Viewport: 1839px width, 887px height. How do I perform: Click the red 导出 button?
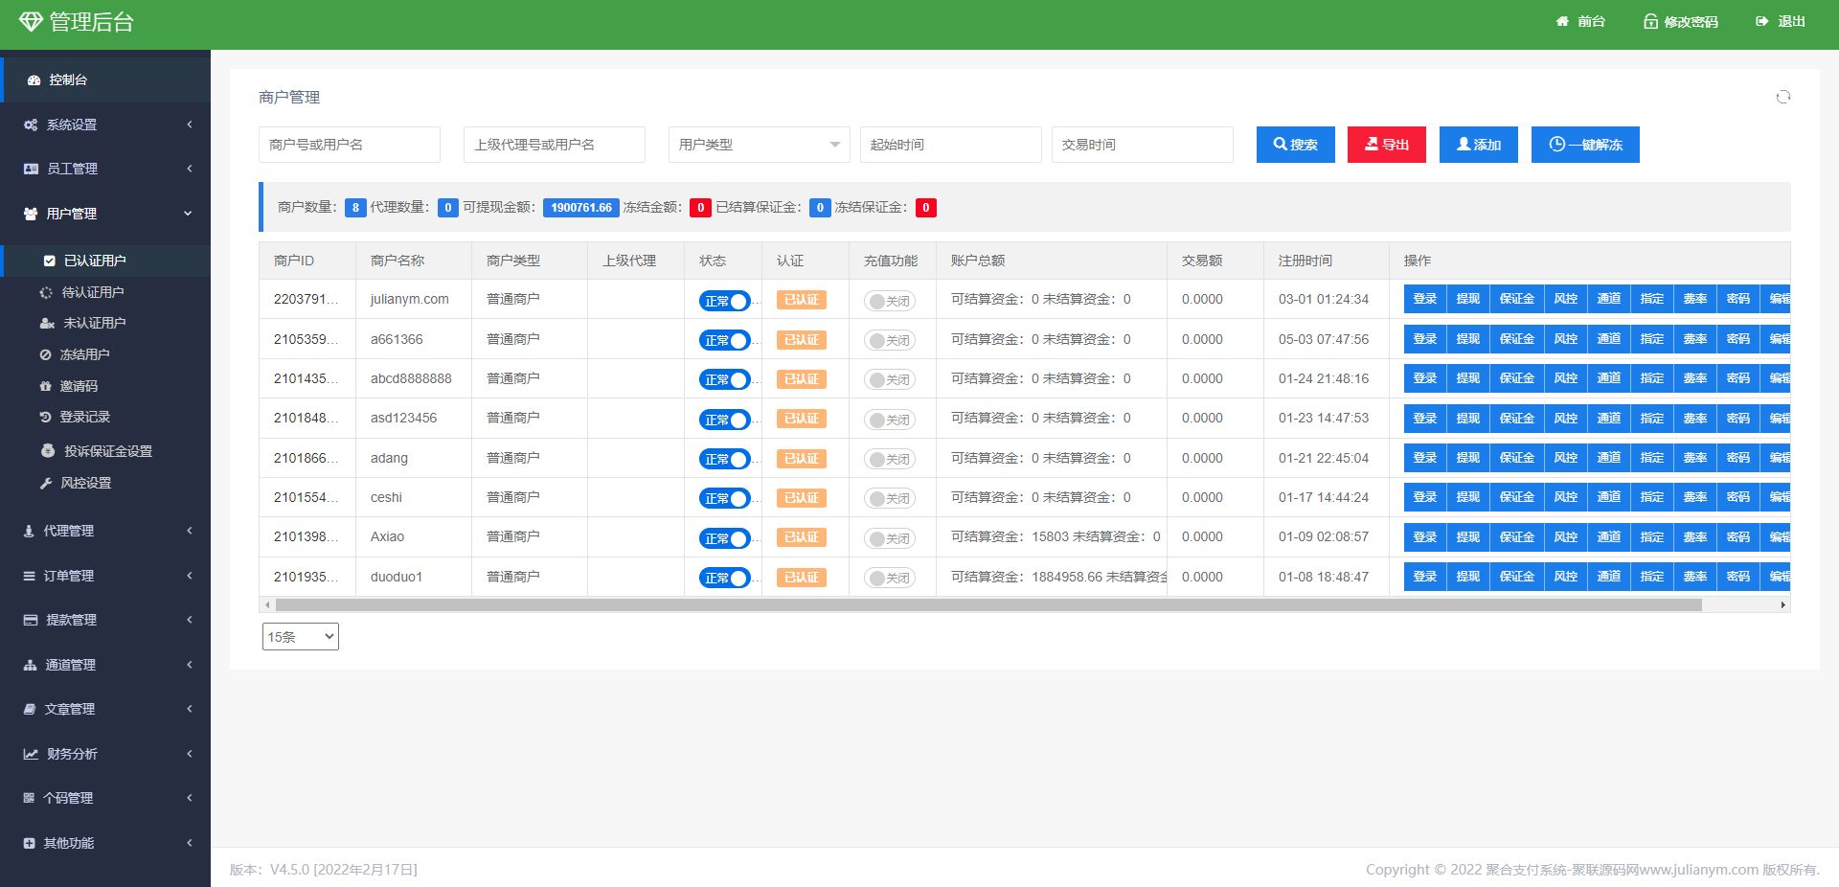(x=1387, y=145)
